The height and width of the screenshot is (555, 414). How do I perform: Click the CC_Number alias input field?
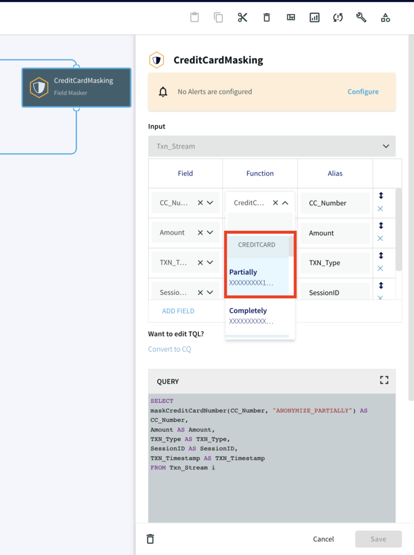click(334, 203)
